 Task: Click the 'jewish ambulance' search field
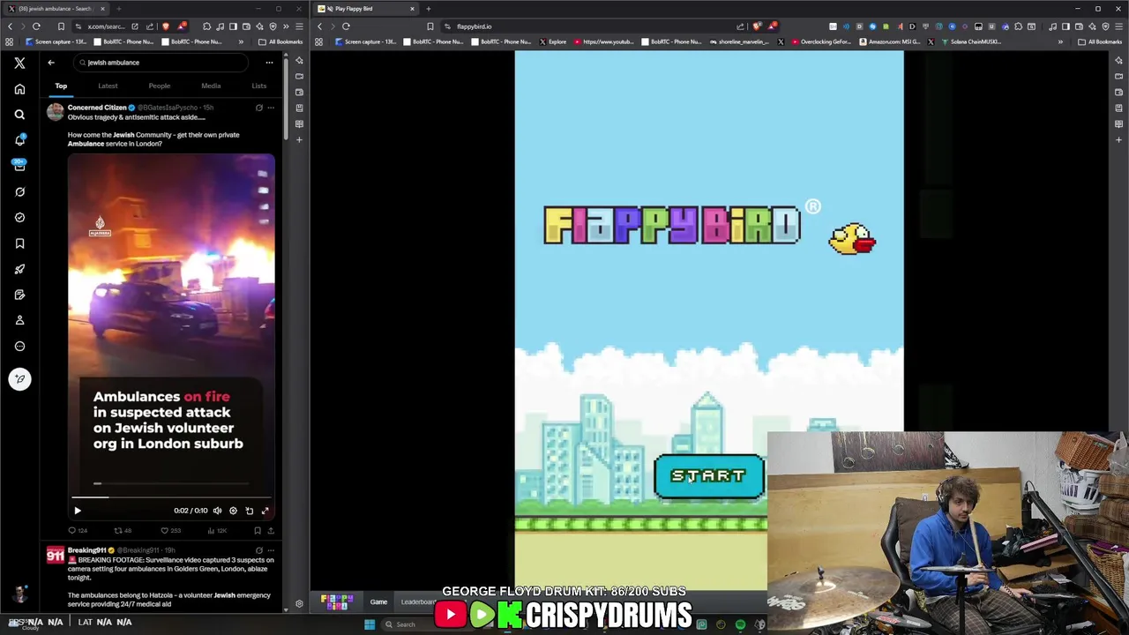(161, 63)
